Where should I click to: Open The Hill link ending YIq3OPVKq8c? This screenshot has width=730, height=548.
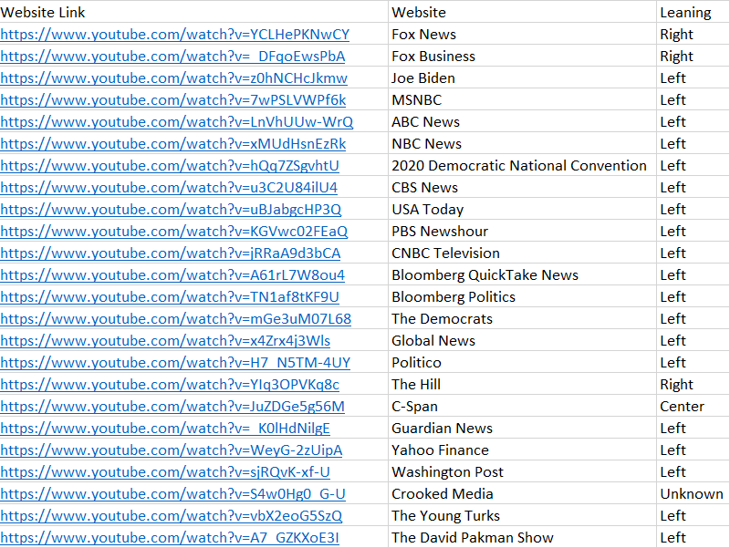tap(170, 384)
